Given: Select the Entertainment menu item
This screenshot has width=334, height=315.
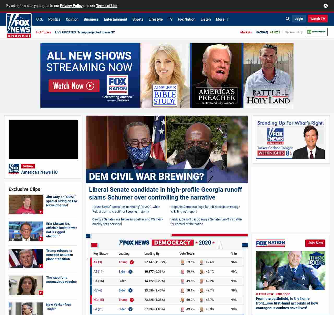Looking at the screenshot, I should coord(115,19).
